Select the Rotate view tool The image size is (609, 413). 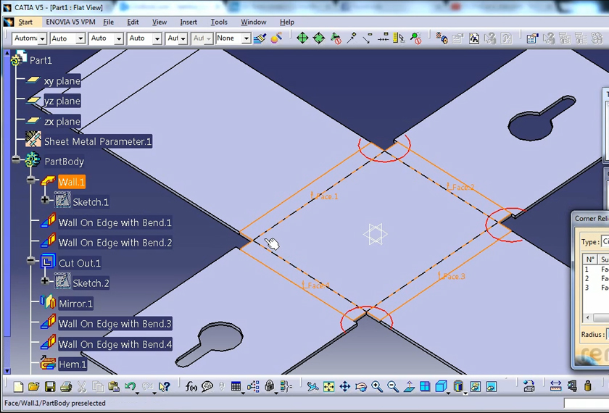pos(361,387)
